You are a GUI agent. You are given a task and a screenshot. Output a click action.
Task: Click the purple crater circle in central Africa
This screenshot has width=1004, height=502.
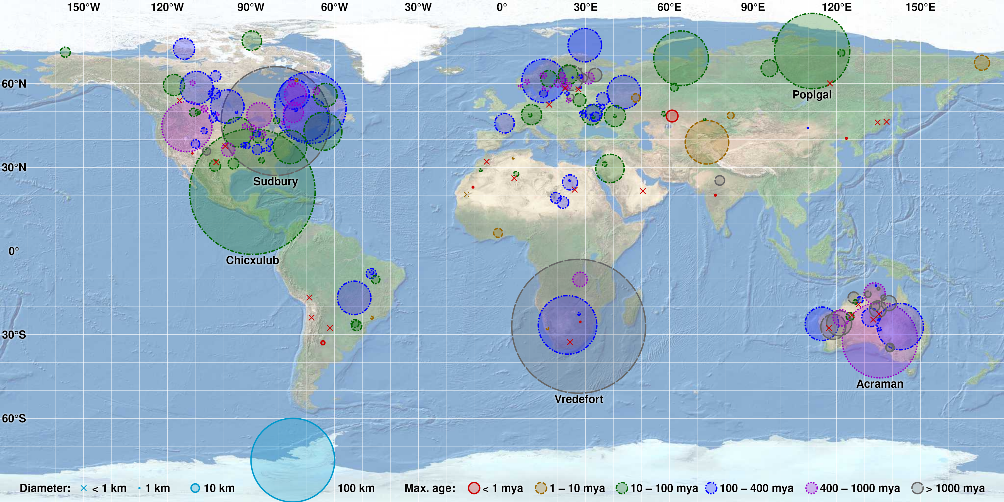pyautogui.click(x=580, y=279)
